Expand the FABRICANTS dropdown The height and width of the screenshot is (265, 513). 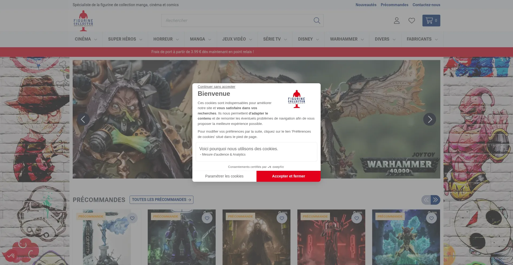pos(422,39)
